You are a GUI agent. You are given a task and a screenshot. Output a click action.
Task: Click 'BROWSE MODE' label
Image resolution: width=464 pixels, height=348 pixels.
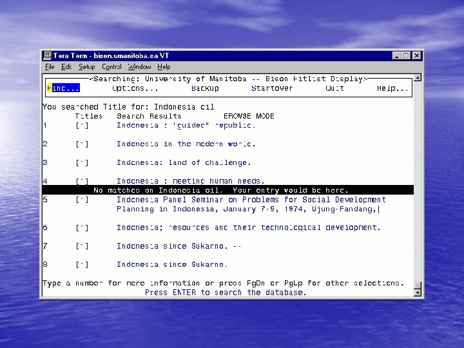[x=249, y=116]
